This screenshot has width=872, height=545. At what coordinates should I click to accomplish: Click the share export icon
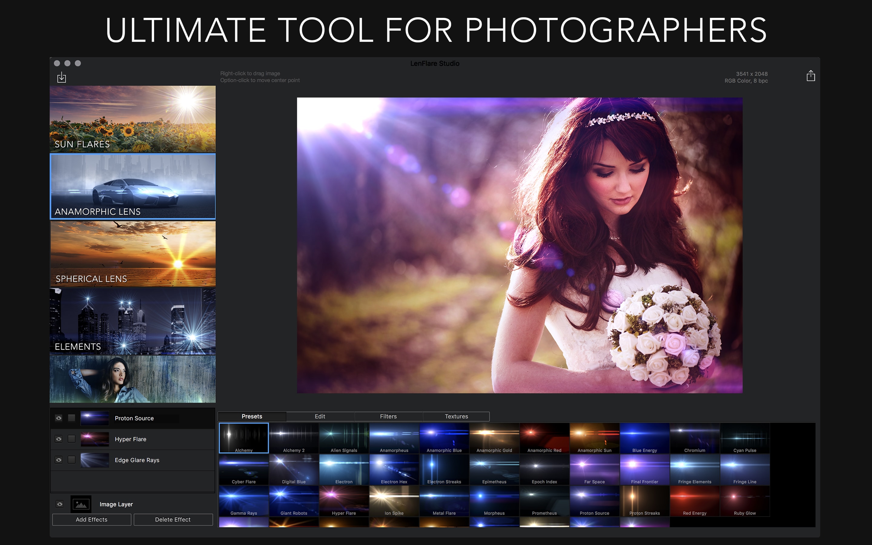point(811,76)
